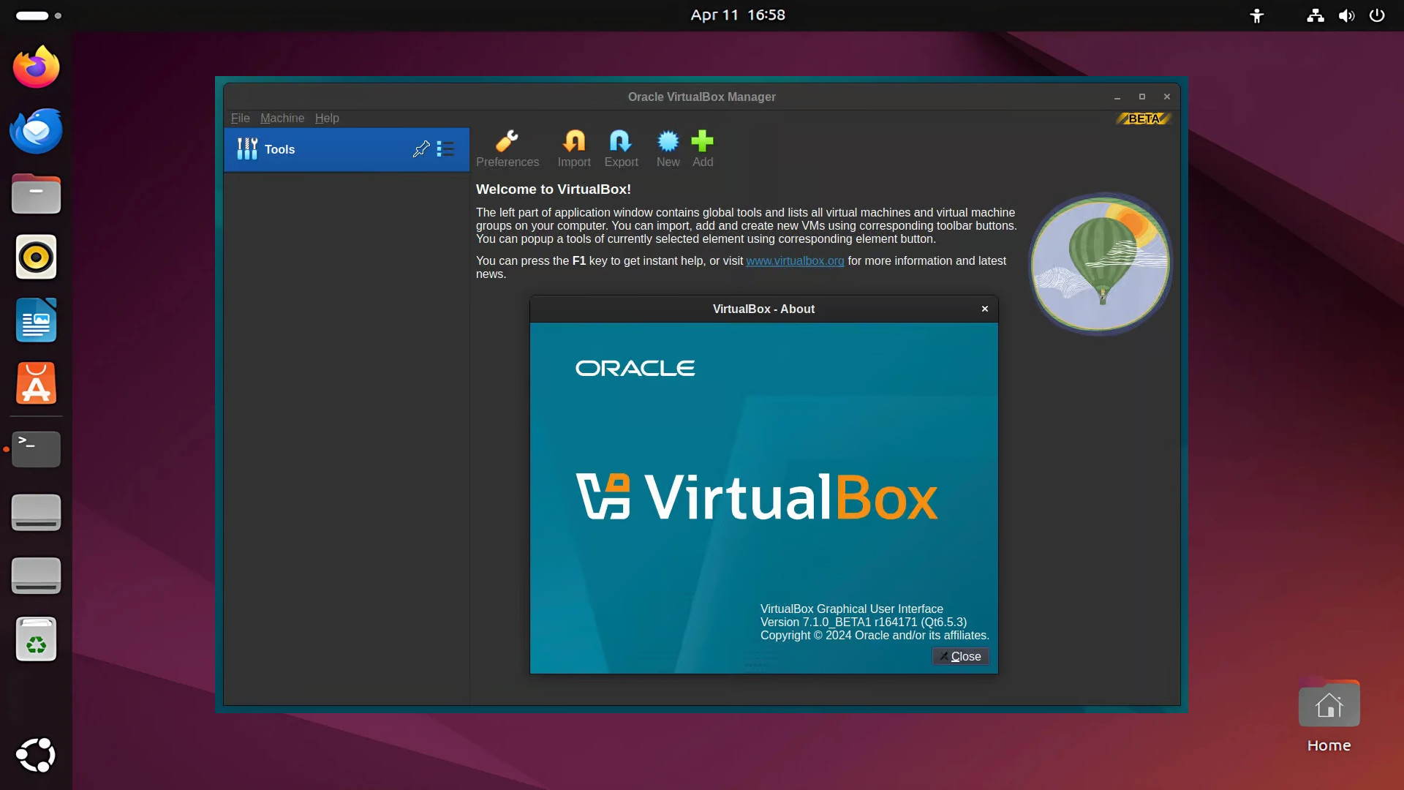Dismiss About dialog with X button
1404x790 pixels.
[984, 309]
